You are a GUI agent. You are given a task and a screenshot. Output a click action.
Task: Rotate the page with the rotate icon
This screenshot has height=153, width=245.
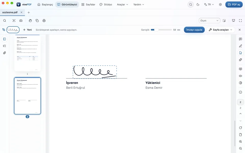[240, 128]
